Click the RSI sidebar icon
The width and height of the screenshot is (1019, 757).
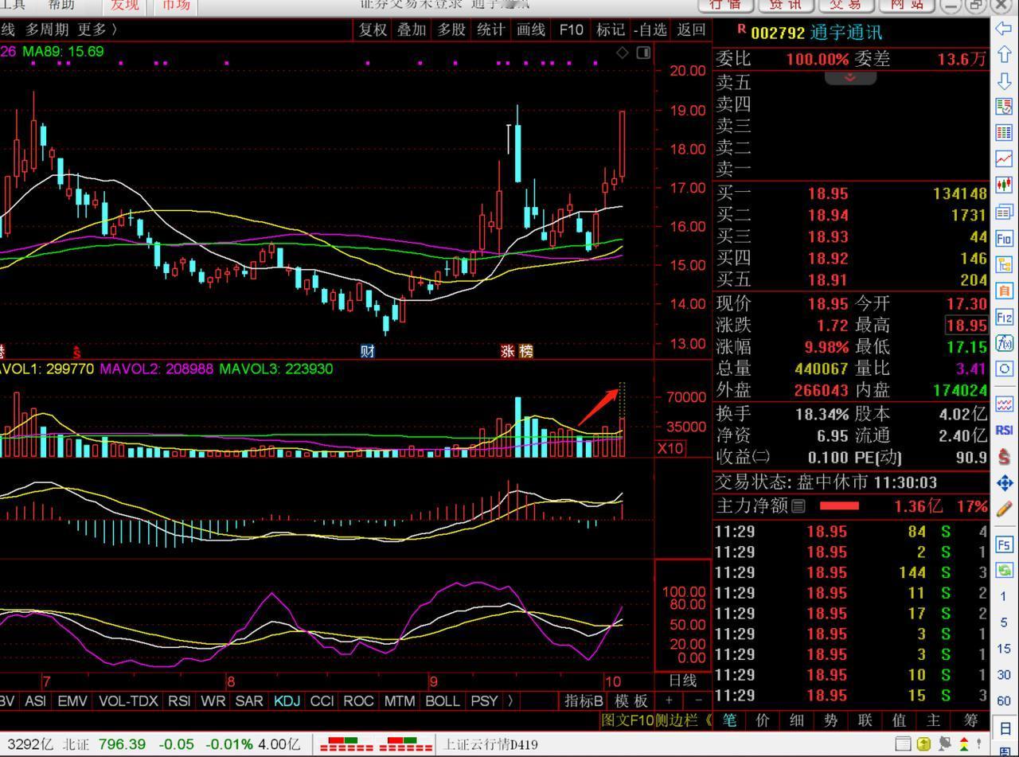[1004, 430]
